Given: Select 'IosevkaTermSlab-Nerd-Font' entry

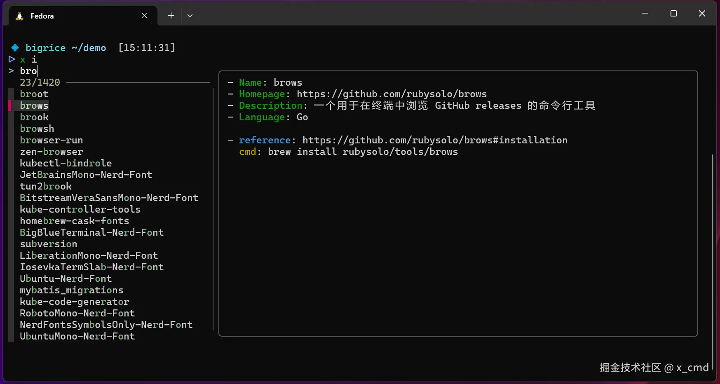Looking at the screenshot, I should coord(92,267).
